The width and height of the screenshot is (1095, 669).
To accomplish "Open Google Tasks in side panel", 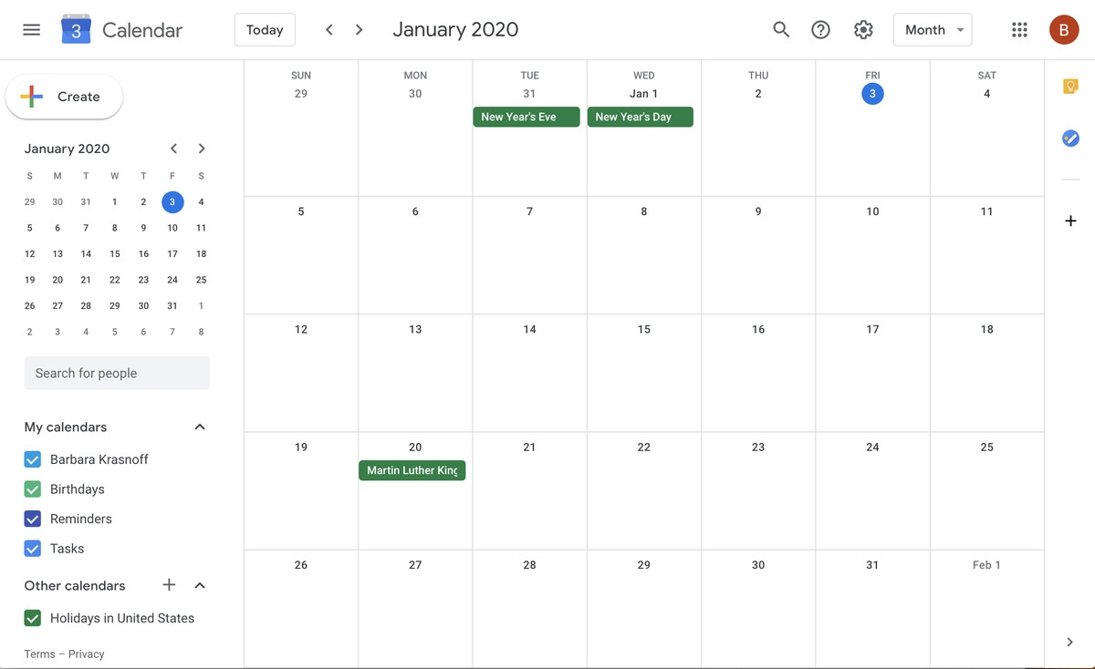I will click(x=1071, y=139).
